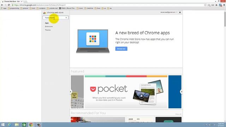Click the address bar URL
The image size is (226, 127).
coord(40,5)
